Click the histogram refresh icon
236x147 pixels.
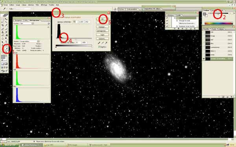[x=49, y=24]
